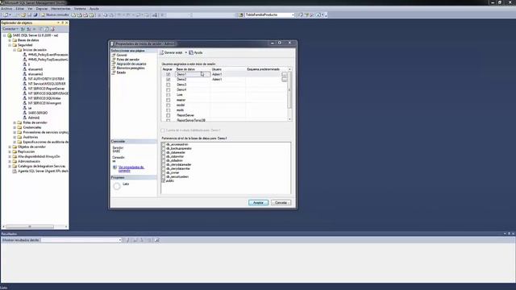Click the Ayuda button in the dialog toolbar
The image size is (516, 290).
click(196, 52)
